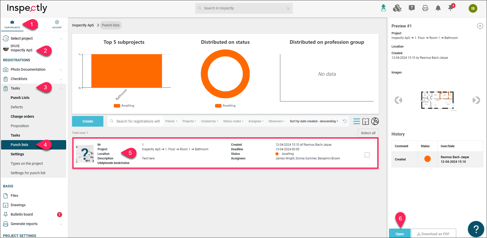Click the printer icon in header
487x238 pixels.
pos(425,8)
